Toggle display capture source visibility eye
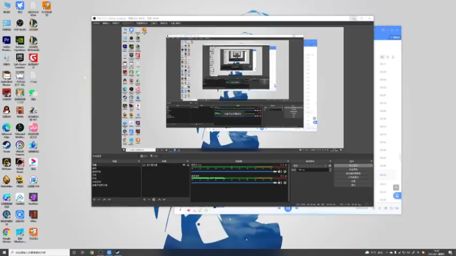 [x=184, y=165]
